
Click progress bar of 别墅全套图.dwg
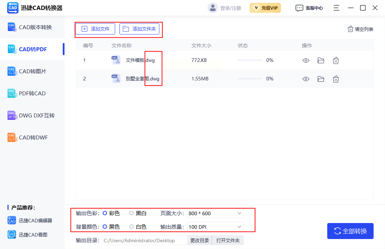250,79
